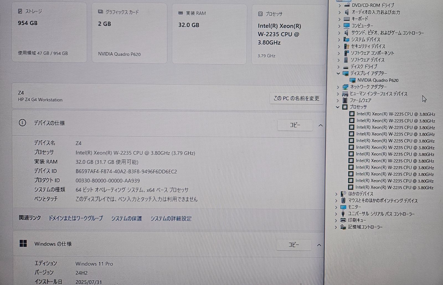
Task: Click the この PC の名前を変更 button
Action: (296, 98)
